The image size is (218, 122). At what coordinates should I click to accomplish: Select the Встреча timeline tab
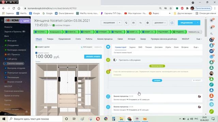click(x=185, y=47)
